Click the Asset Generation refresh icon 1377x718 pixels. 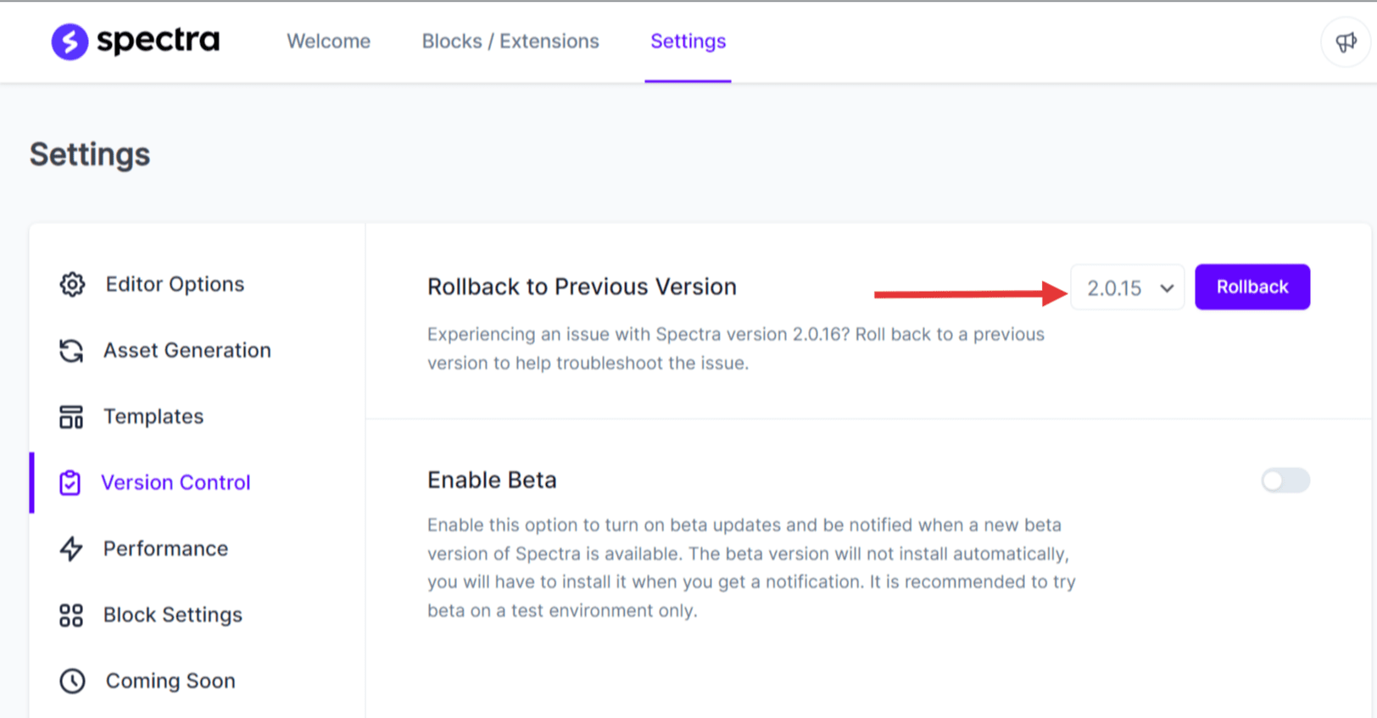click(71, 351)
